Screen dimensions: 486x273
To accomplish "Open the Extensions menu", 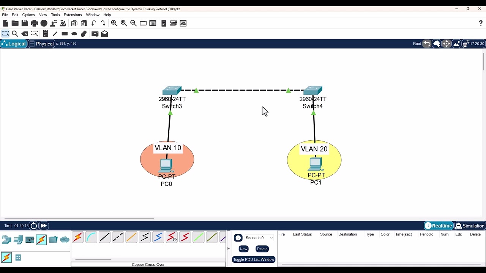I will click(73, 15).
